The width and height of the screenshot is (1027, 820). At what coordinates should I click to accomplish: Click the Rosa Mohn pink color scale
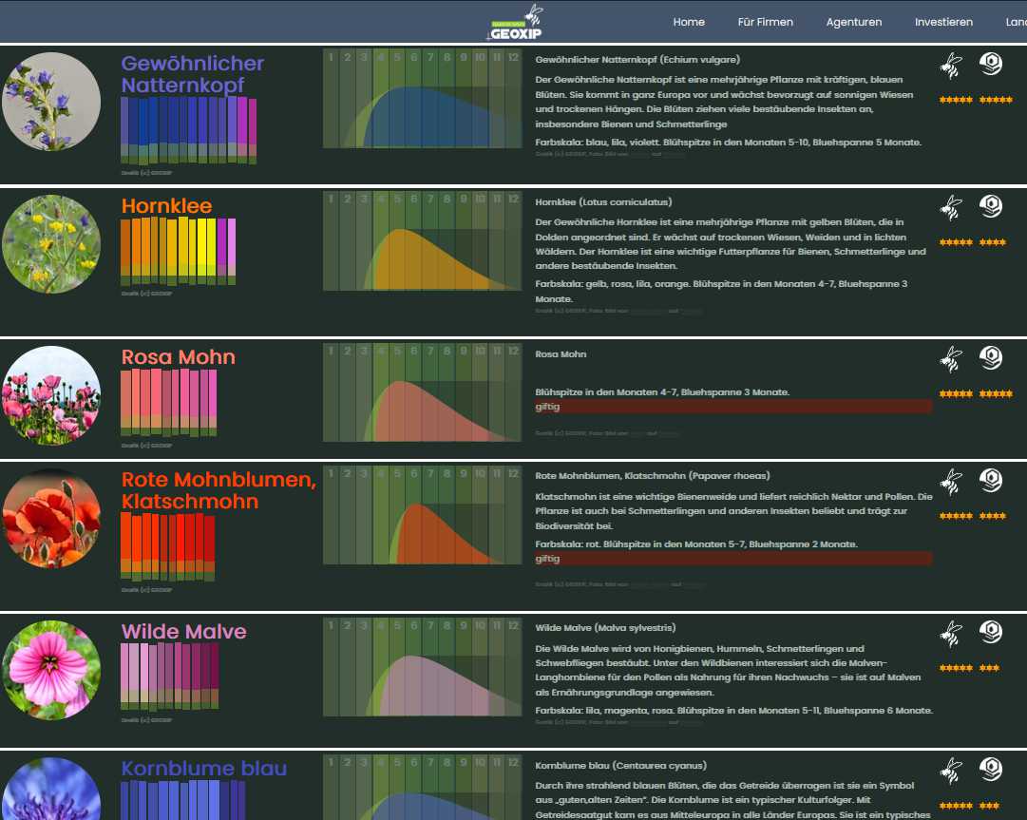click(168, 403)
